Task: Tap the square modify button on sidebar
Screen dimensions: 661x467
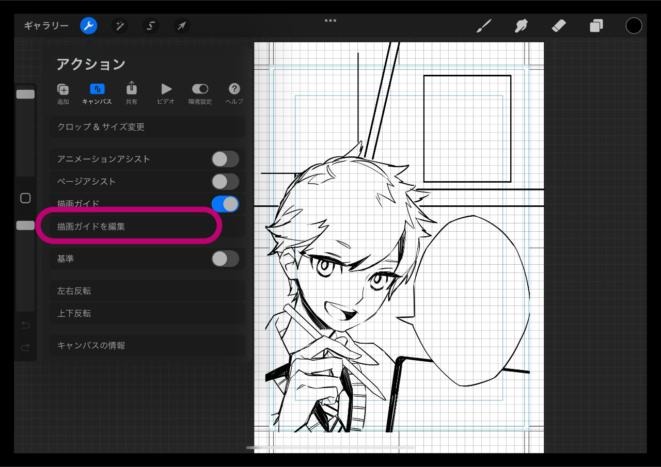Action: point(25,198)
